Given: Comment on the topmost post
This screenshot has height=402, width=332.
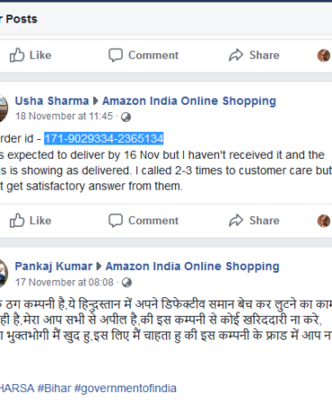Looking at the screenshot, I should coord(143,55).
